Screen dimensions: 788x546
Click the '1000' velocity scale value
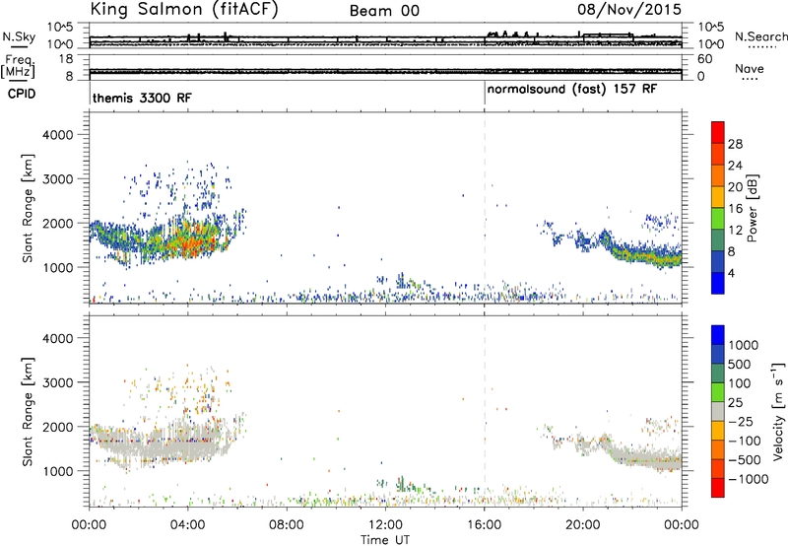pos(743,345)
